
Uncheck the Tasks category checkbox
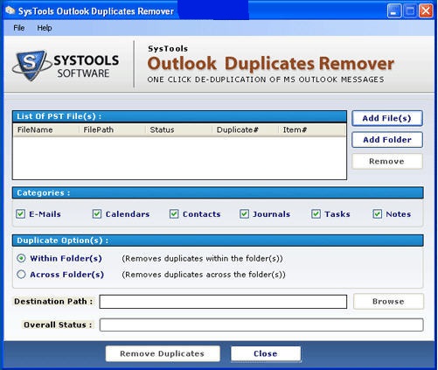[x=316, y=214]
